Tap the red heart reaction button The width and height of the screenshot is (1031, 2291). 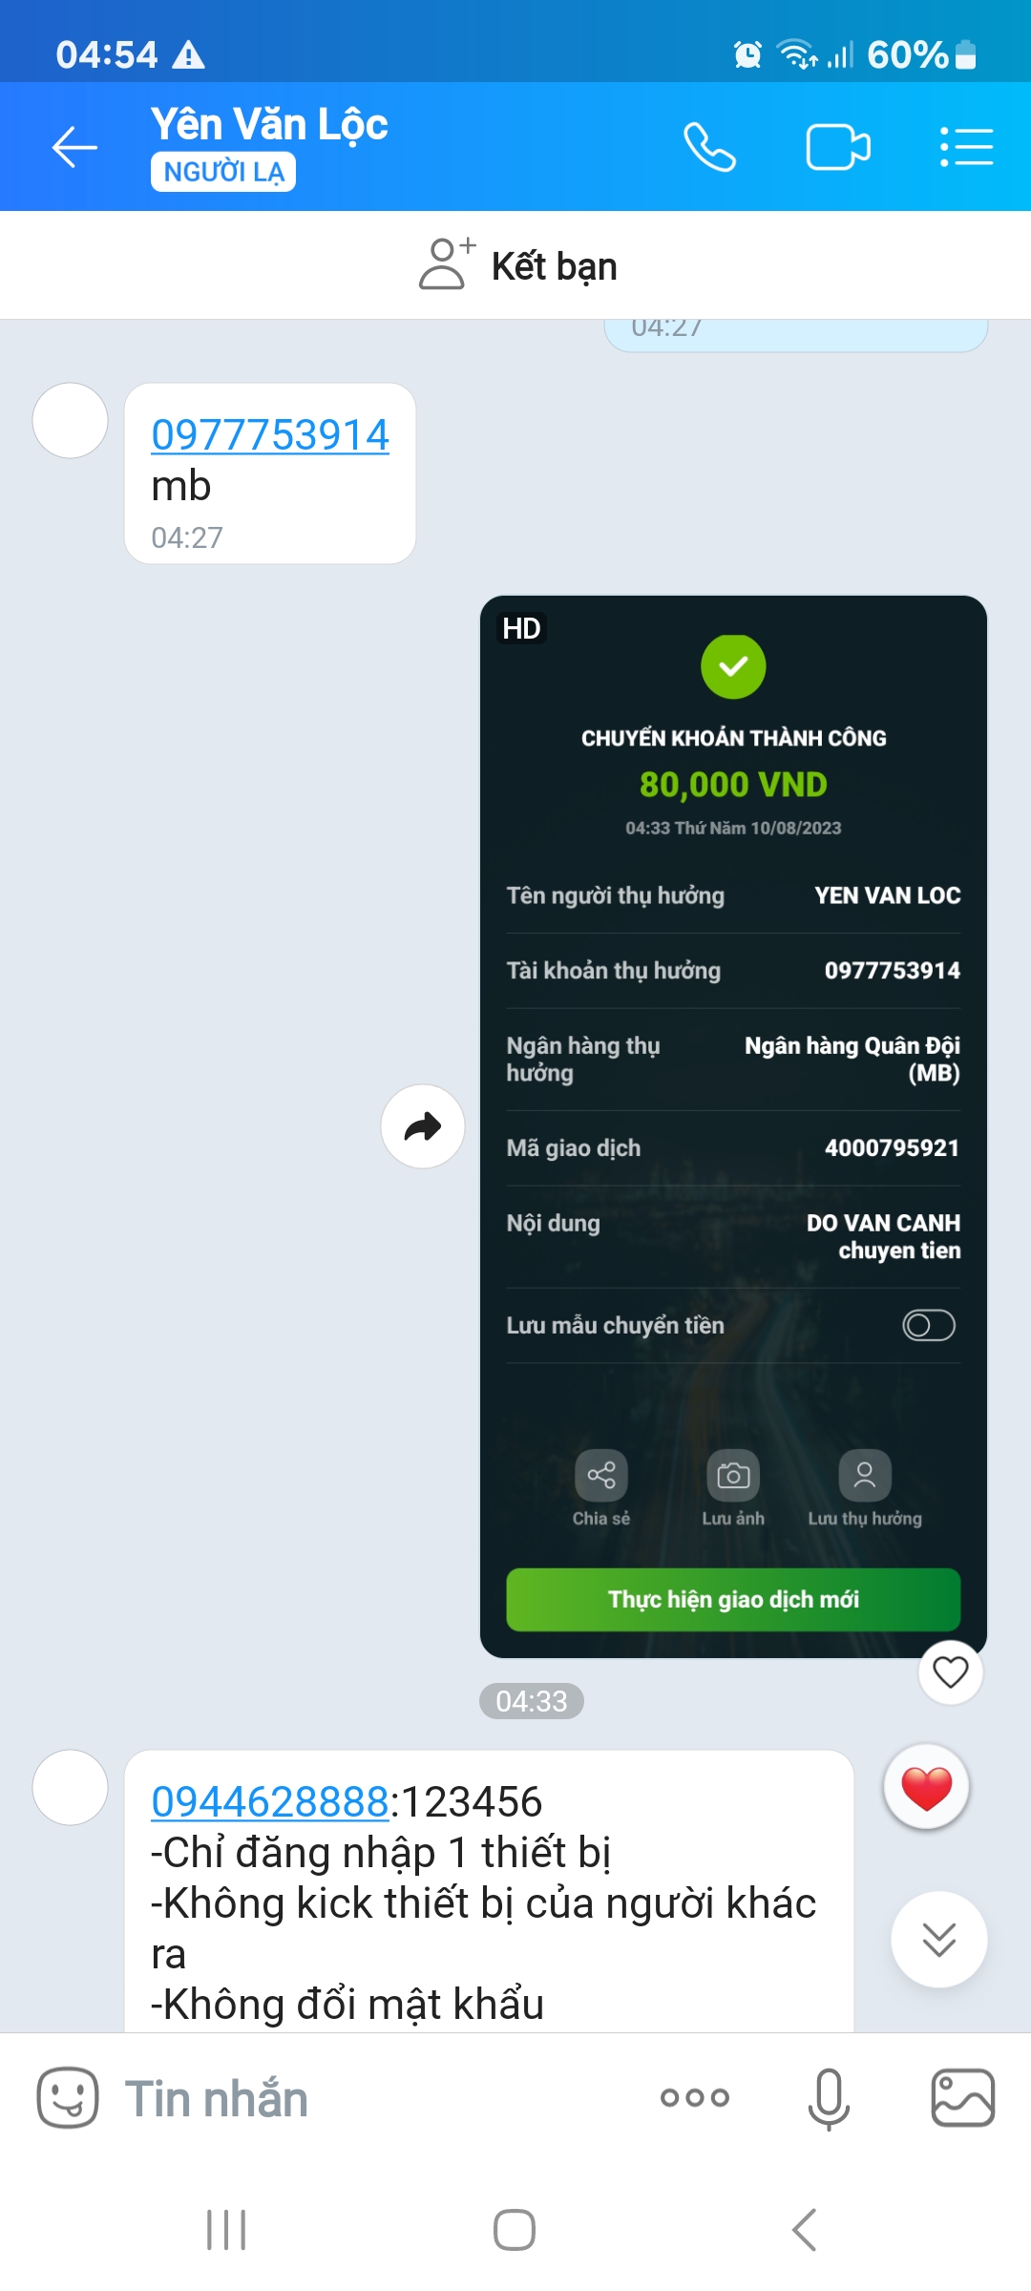(926, 1787)
